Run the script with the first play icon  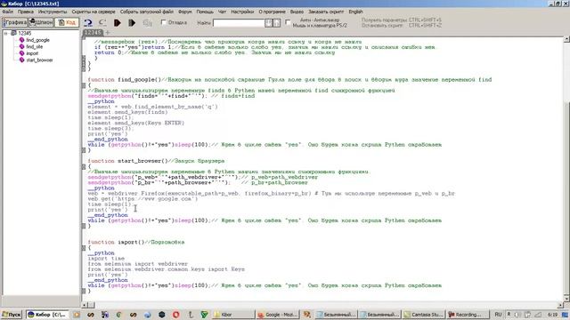coord(117,23)
